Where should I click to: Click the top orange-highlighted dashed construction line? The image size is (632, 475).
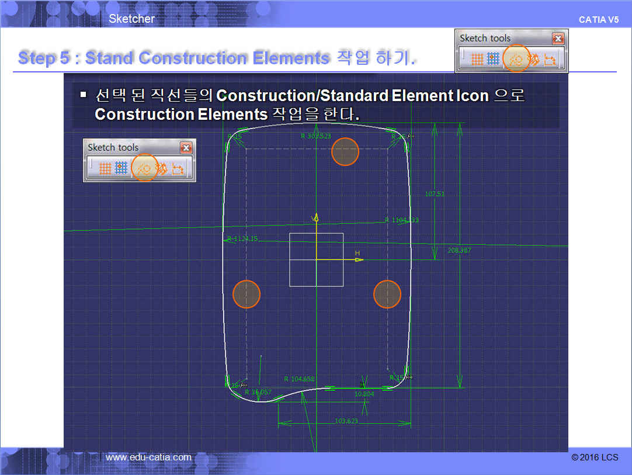coord(345,150)
